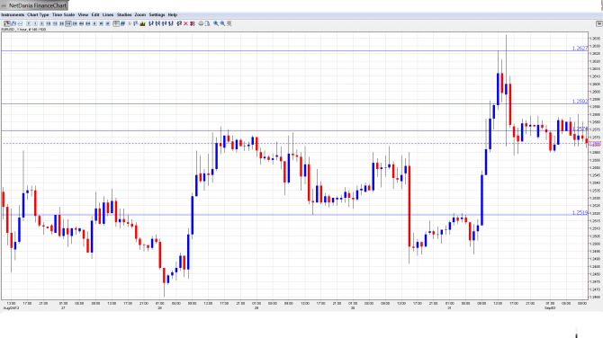The width and height of the screenshot is (603, 338).
Task: Open the print preview page icon
Action: pyautogui.click(x=207, y=23)
